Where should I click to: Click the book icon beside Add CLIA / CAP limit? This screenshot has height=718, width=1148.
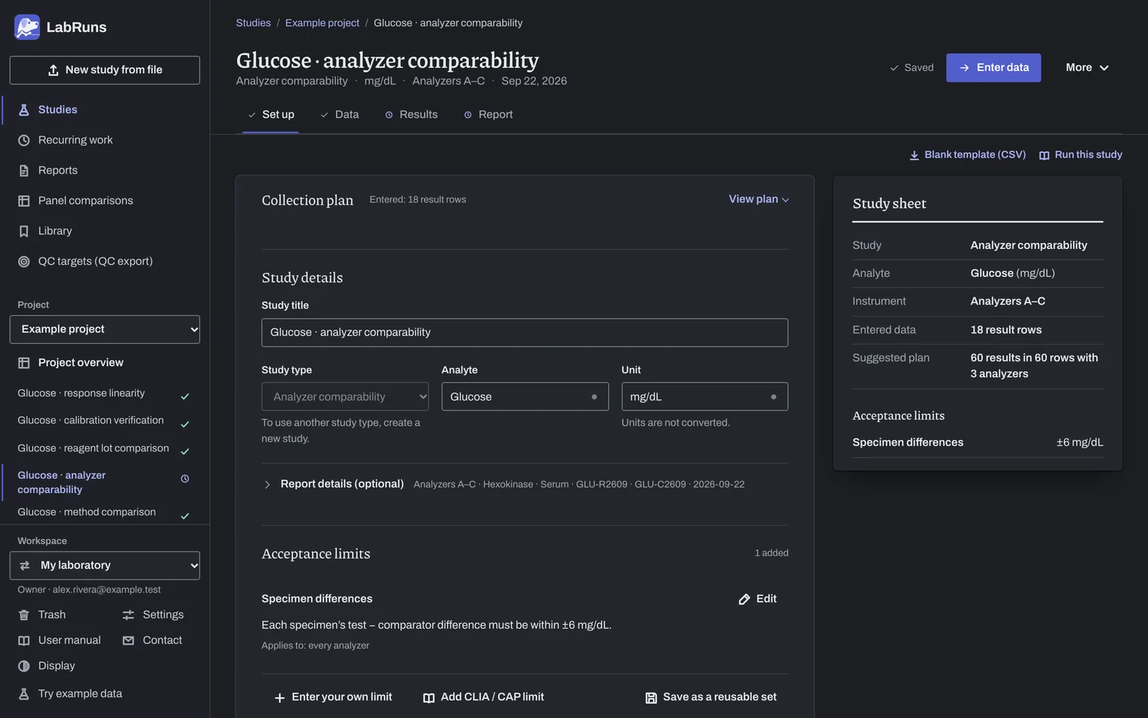point(429,698)
